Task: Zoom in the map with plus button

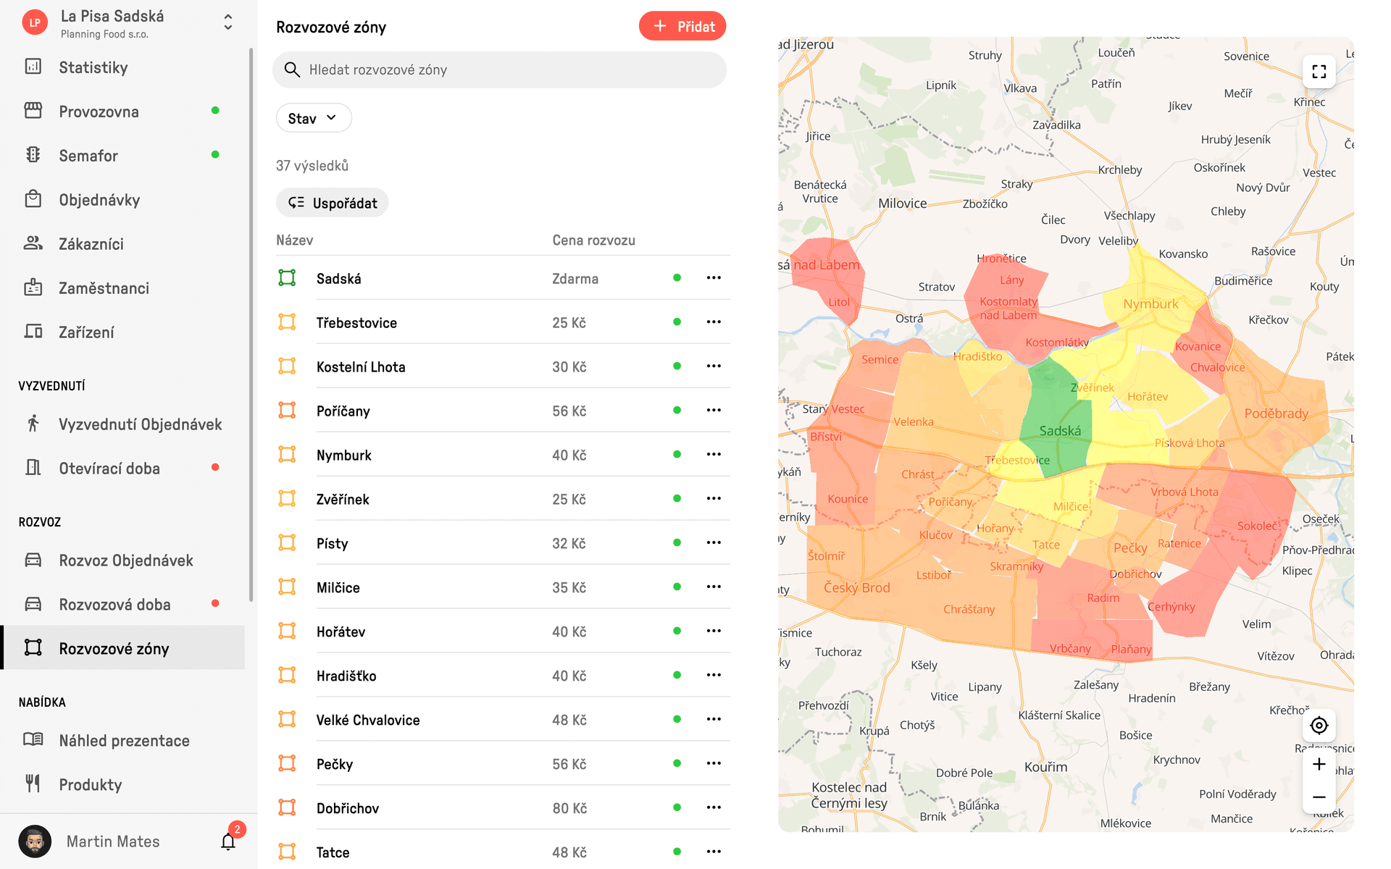Action: click(1319, 764)
